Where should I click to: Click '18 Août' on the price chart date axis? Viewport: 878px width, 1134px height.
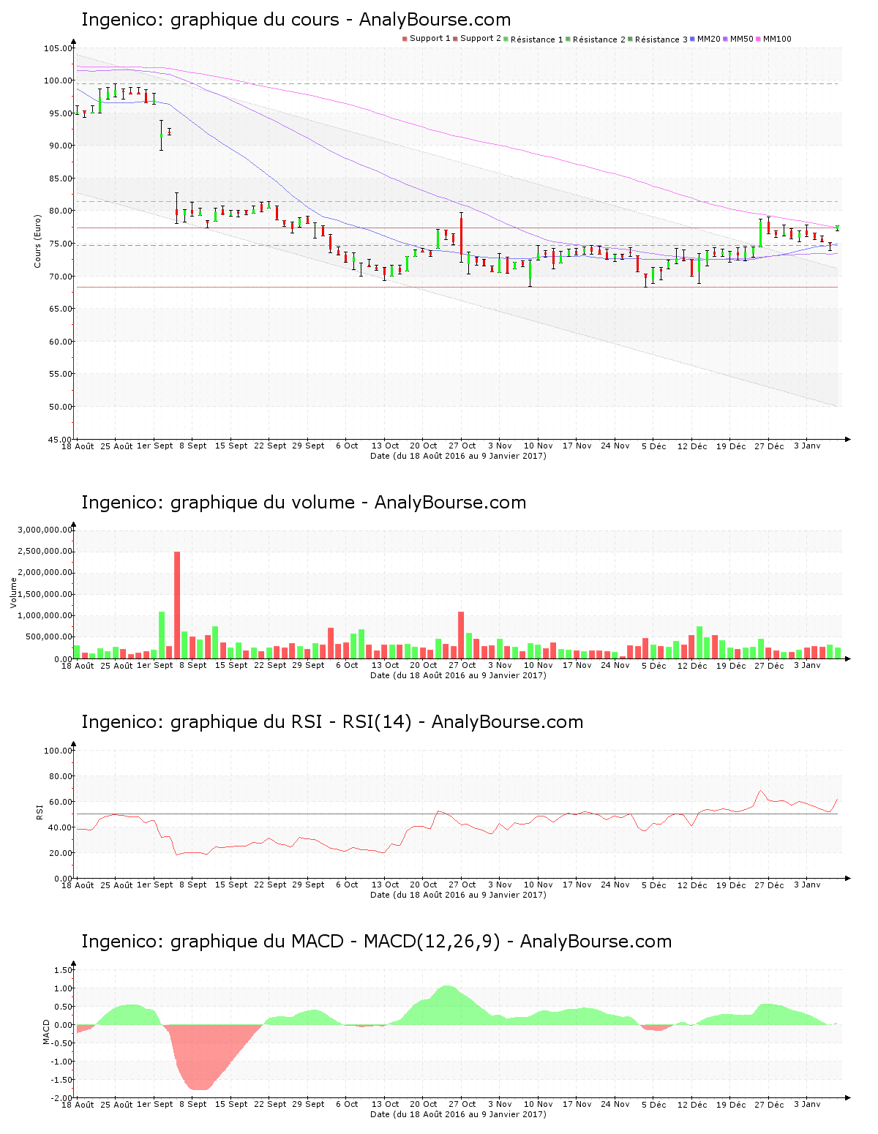(x=78, y=446)
